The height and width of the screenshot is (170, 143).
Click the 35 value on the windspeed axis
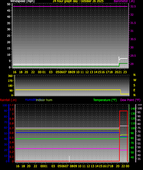(9, 23)
